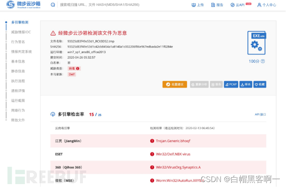This screenshot has width=286, height=187.
Task: Click the Win32/VirusOrg.Synaptics.A result
Action: pyautogui.click(x=178, y=167)
